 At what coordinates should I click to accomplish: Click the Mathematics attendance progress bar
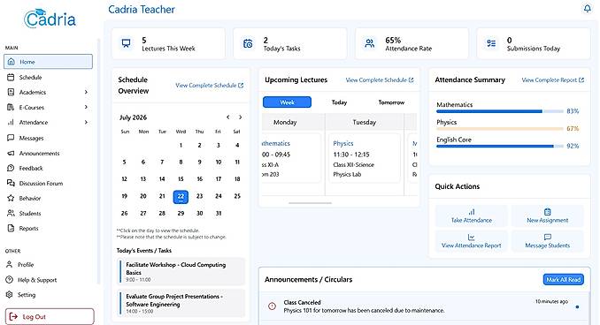pos(500,111)
